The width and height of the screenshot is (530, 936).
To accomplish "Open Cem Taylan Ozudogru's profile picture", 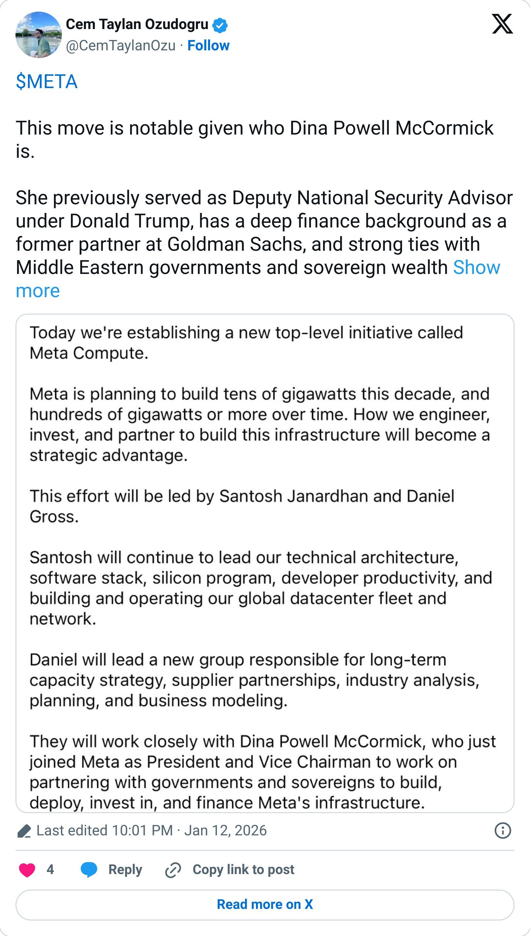I will 38,35.
